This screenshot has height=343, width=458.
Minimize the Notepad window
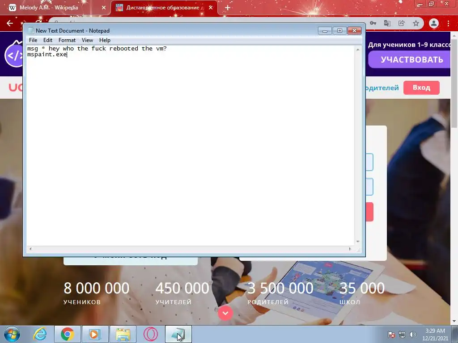(x=325, y=31)
